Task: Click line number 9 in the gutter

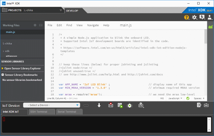Action: click(x=53, y=64)
